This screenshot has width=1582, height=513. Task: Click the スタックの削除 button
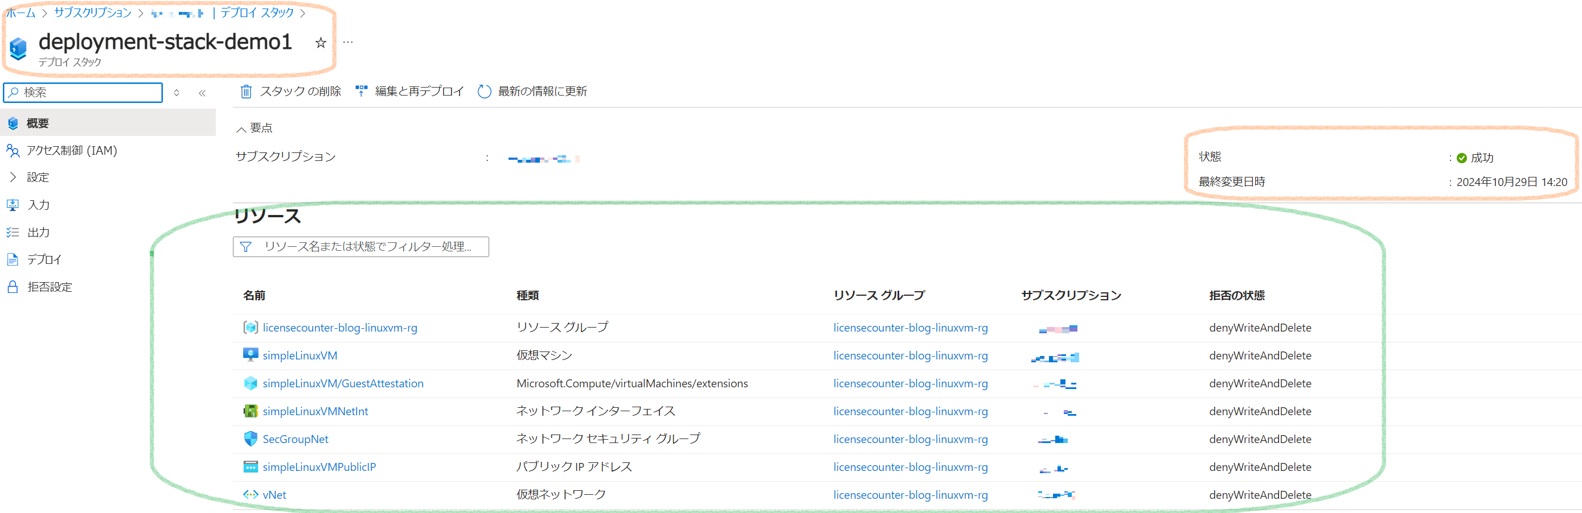[290, 92]
